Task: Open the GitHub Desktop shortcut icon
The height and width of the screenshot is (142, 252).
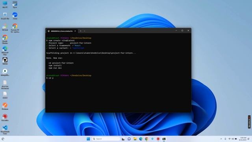Action: point(5,61)
